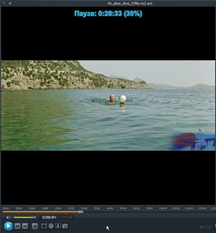Image resolution: width=216 pixels, height=233 pixels.
Task: Click the frame step button
Action: coord(18,226)
